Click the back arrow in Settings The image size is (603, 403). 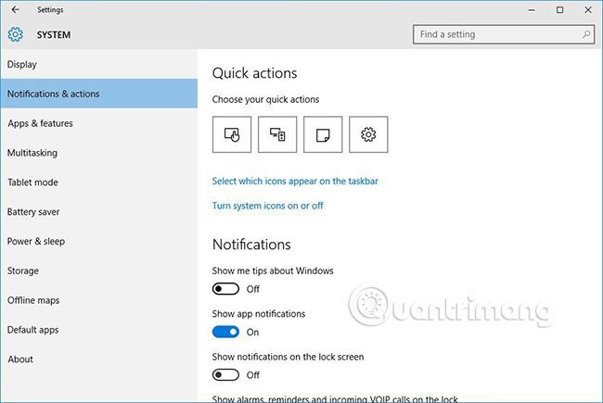pos(15,9)
